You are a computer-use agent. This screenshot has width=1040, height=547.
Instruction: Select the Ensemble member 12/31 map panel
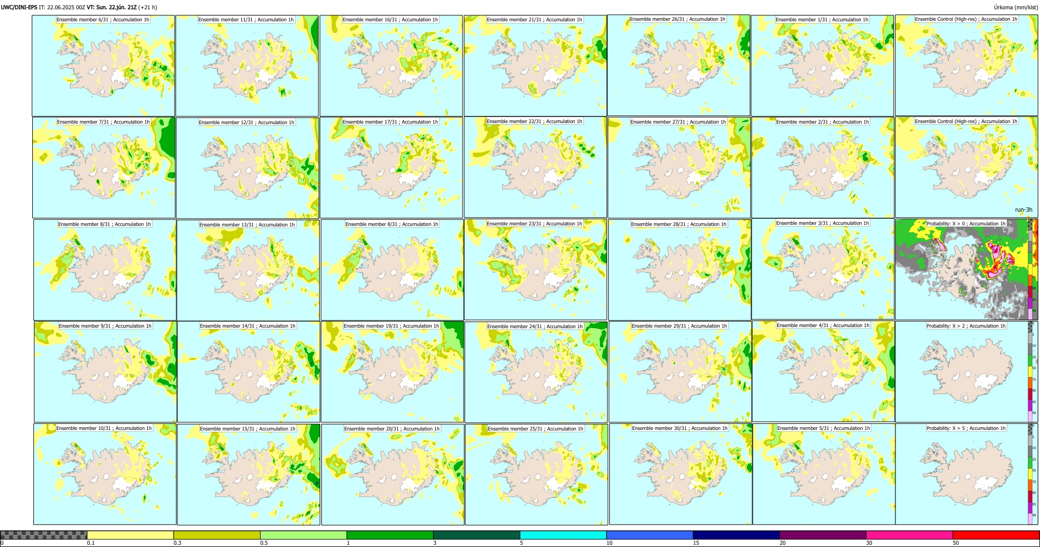point(248,168)
